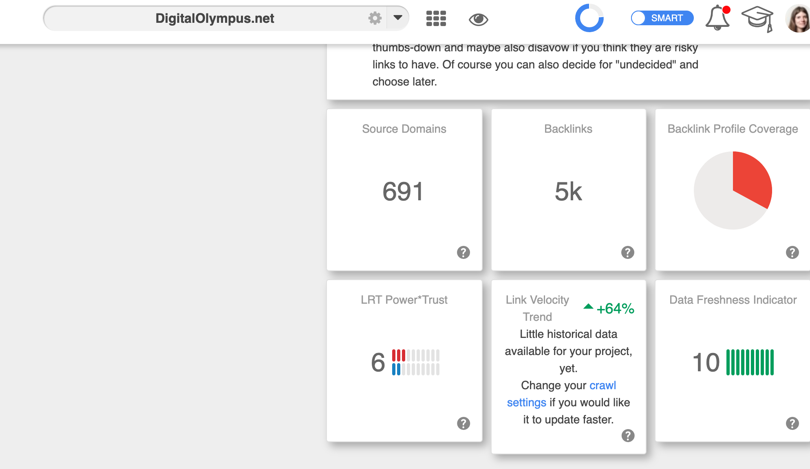The width and height of the screenshot is (810, 469).
Task: Open help for Data Freshness Indicator
Action: click(x=792, y=423)
